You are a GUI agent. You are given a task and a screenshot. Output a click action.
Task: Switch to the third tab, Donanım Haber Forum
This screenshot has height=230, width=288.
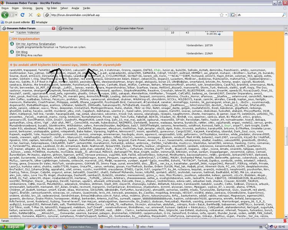(141, 28)
